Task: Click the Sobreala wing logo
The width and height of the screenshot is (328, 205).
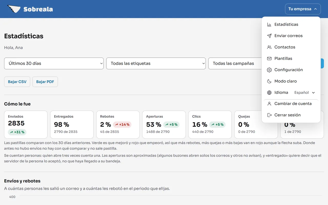Action: [x=14, y=9]
